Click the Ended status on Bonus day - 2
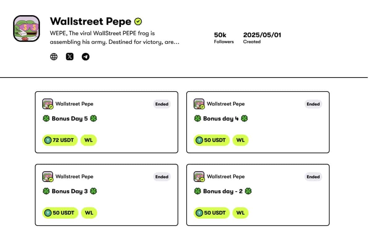Image resolution: width=378 pixels, height=239 pixels. pos(313,177)
